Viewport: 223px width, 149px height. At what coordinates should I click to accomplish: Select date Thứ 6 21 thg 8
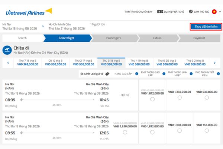click(x=195, y=63)
